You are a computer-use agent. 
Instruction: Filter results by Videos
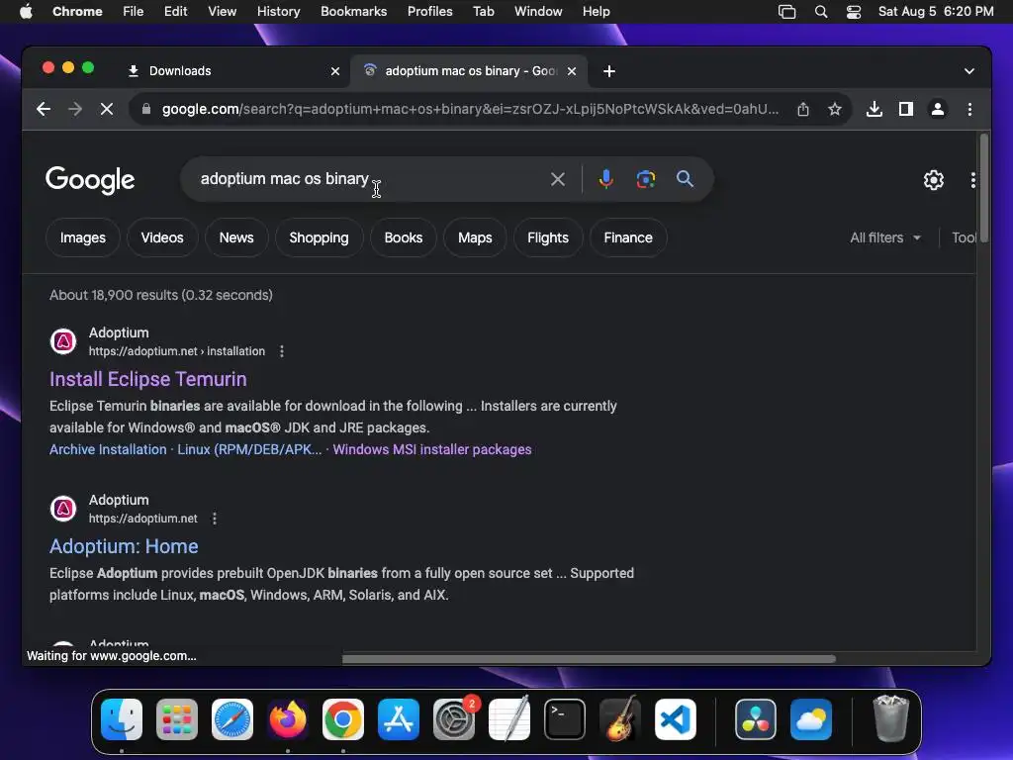pyautogui.click(x=162, y=237)
